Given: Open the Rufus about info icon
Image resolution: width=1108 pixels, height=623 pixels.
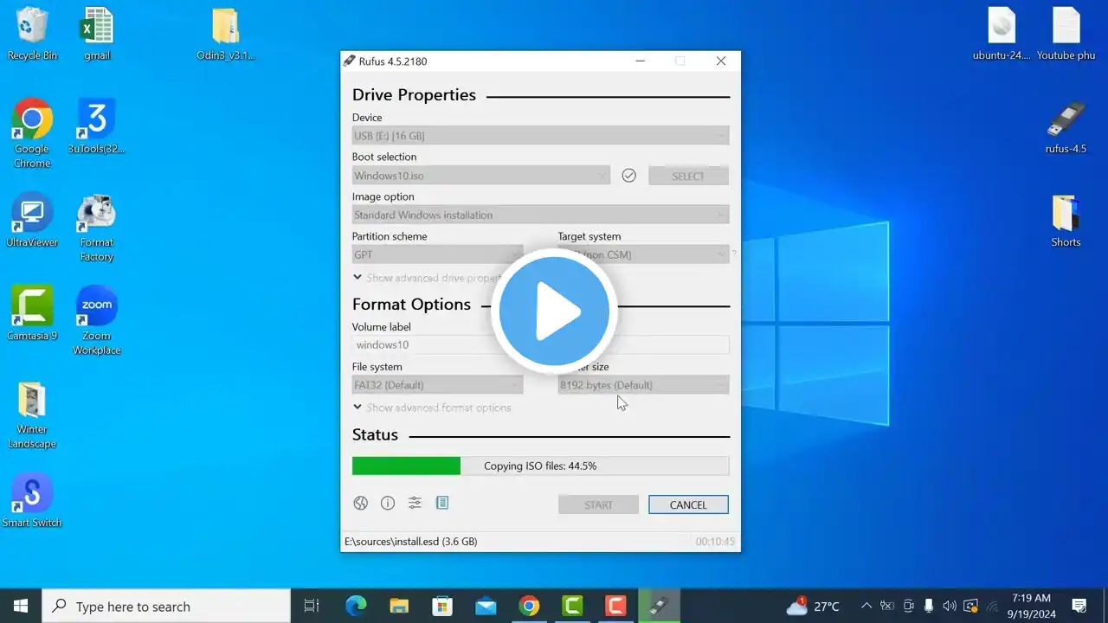Looking at the screenshot, I should [388, 504].
